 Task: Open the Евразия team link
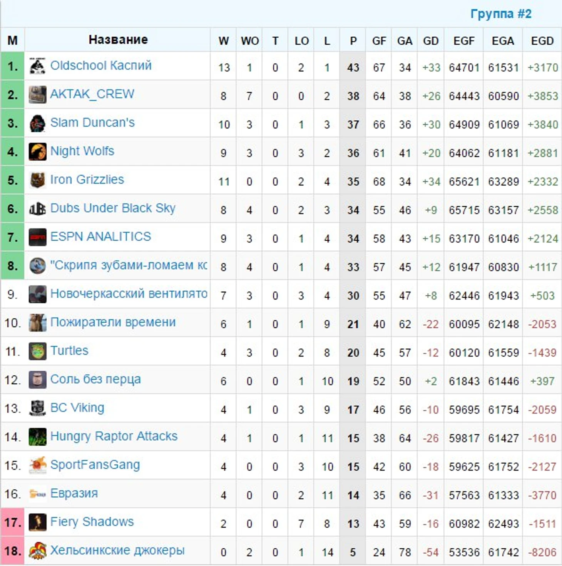click(x=74, y=493)
